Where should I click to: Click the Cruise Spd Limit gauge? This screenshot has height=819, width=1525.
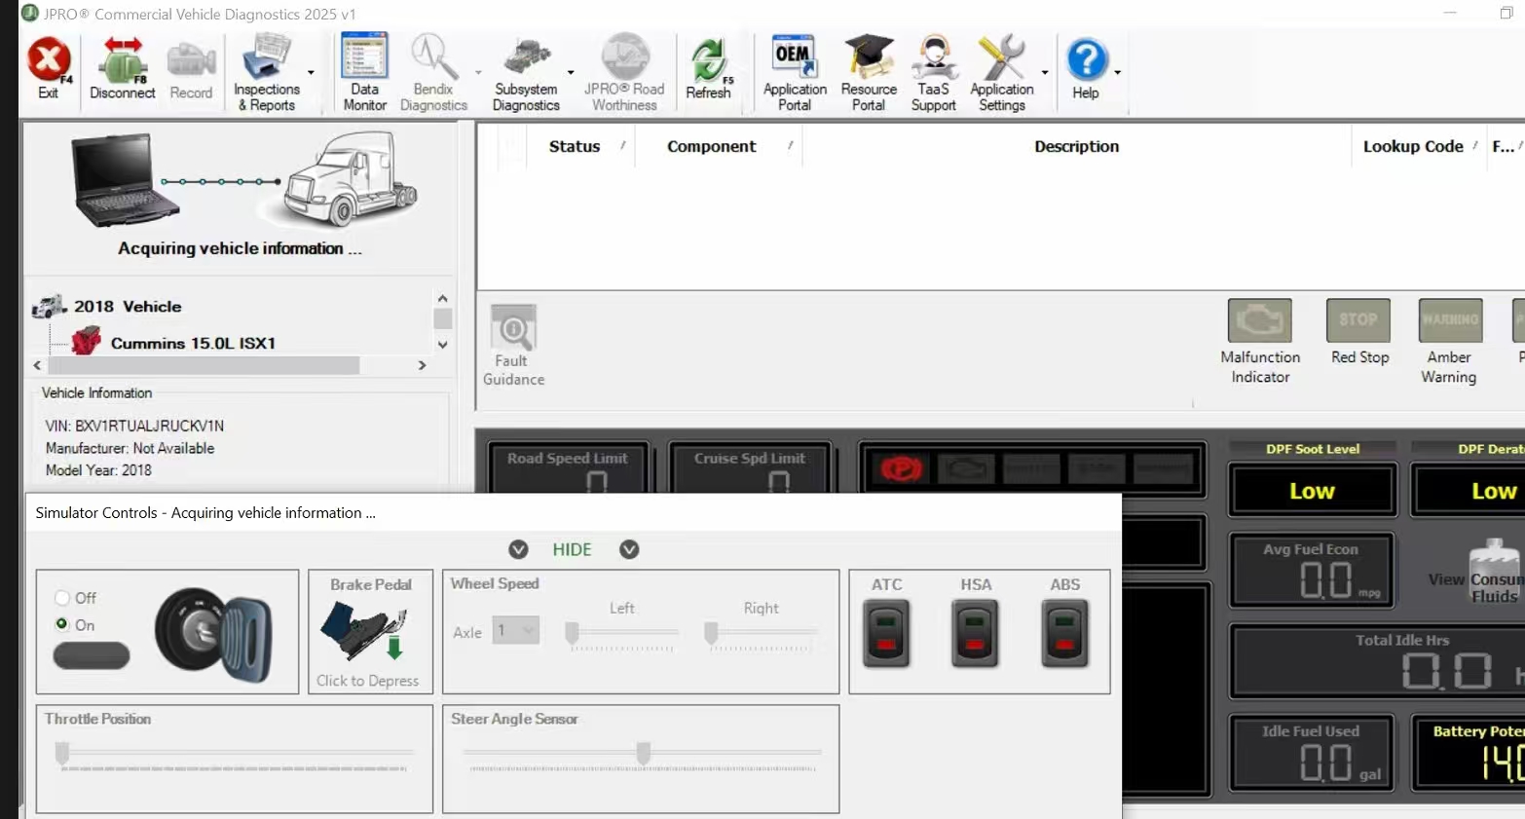[750, 468]
